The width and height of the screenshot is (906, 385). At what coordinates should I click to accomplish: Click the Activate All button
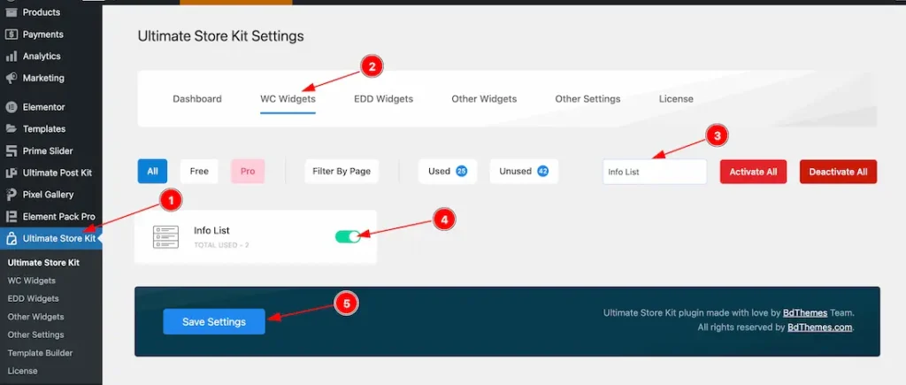pyautogui.click(x=753, y=172)
